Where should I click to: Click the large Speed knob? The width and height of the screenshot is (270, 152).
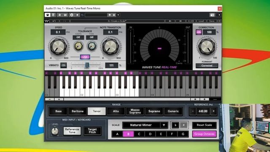tap(59, 46)
